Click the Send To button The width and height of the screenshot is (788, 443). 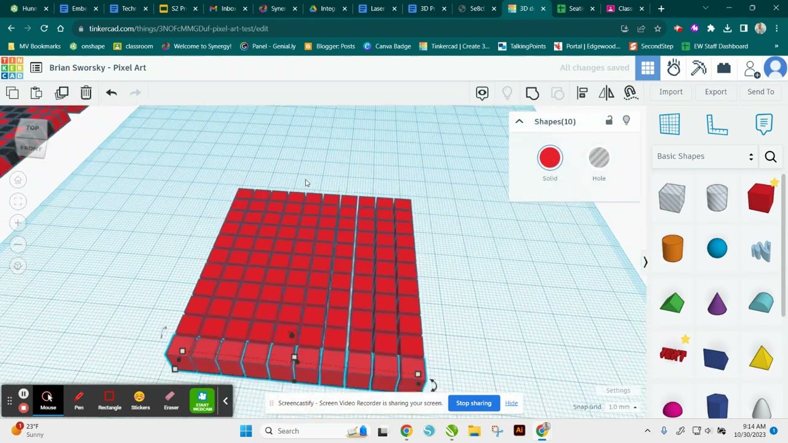(761, 92)
